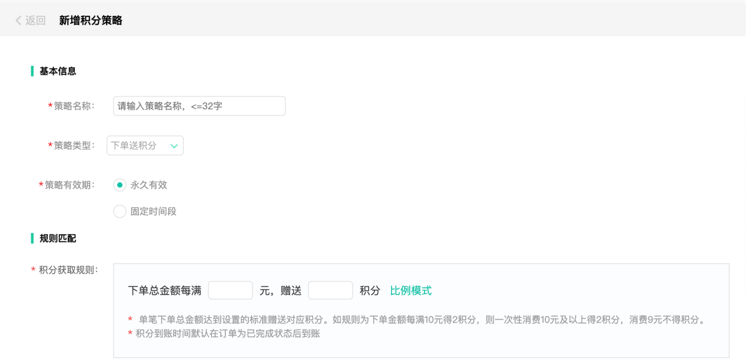
Task: Click the 固定时间段 option label text
Action: [x=154, y=211]
